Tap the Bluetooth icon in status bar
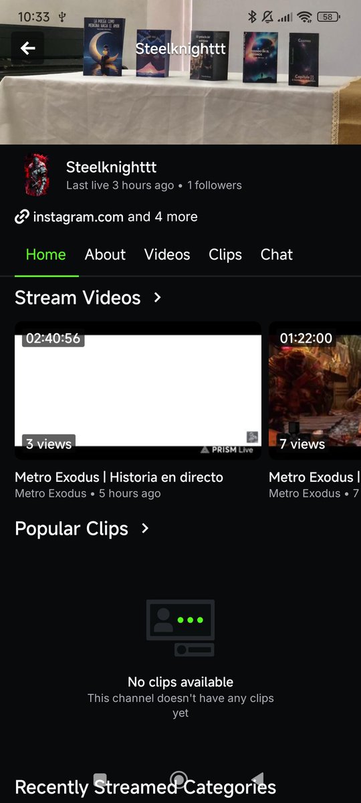361x803 pixels. (x=252, y=17)
